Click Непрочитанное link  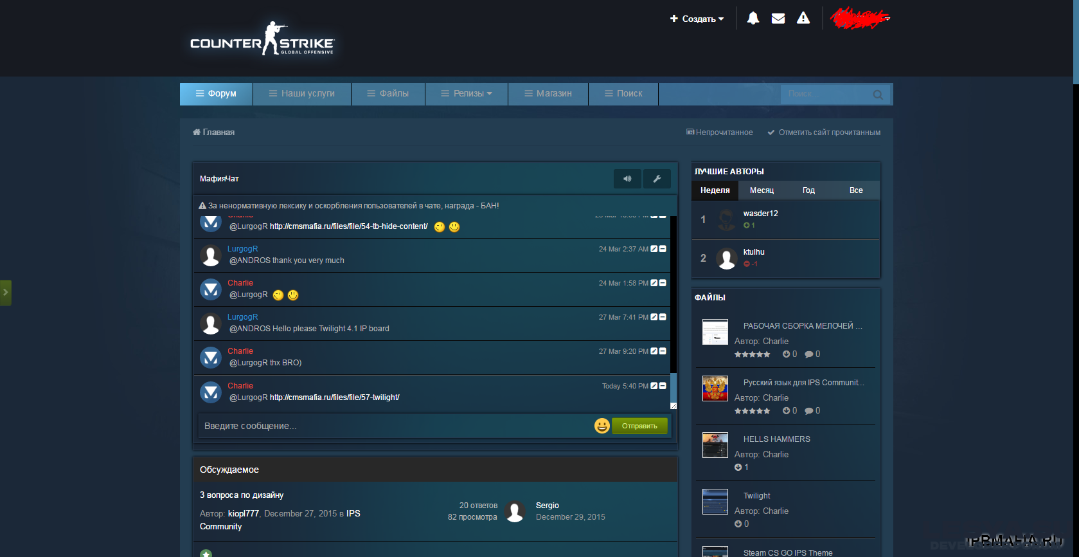pyautogui.click(x=720, y=132)
